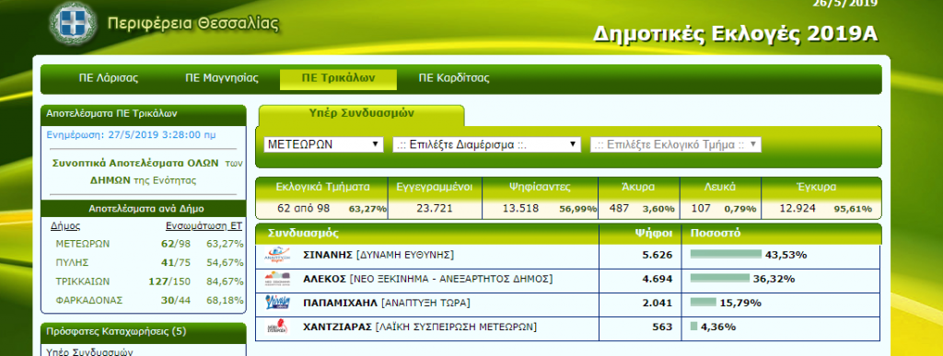Click the Δήμος column header link

point(65,226)
